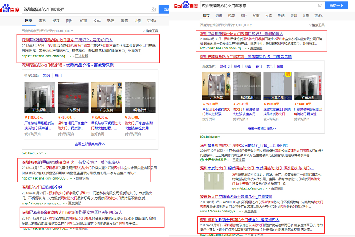The image size is (355, 237).
Task: Click the 搜好货网 source label, right page
Action: coord(209,119)
